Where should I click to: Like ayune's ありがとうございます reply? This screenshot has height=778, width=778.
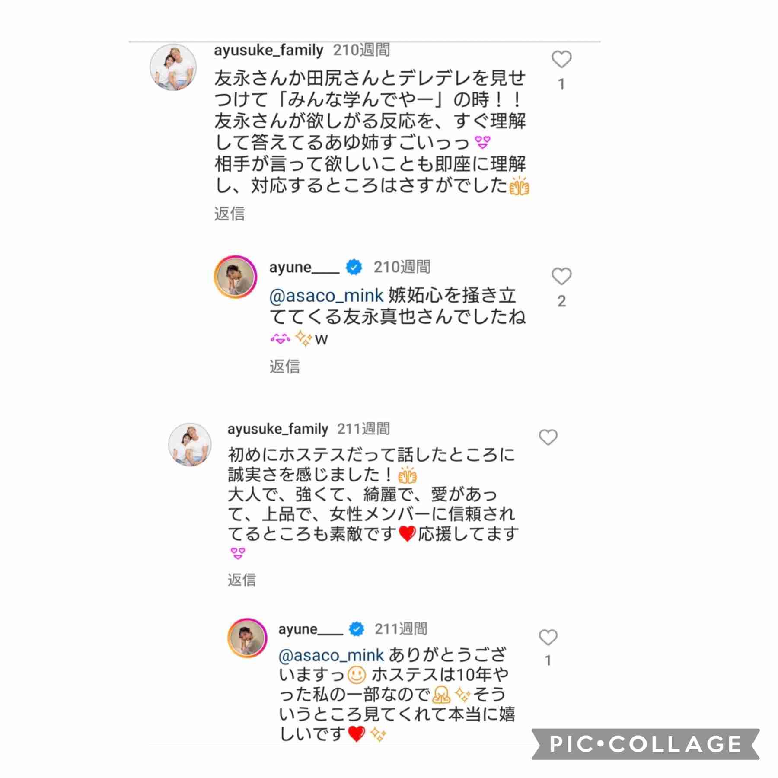548,637
